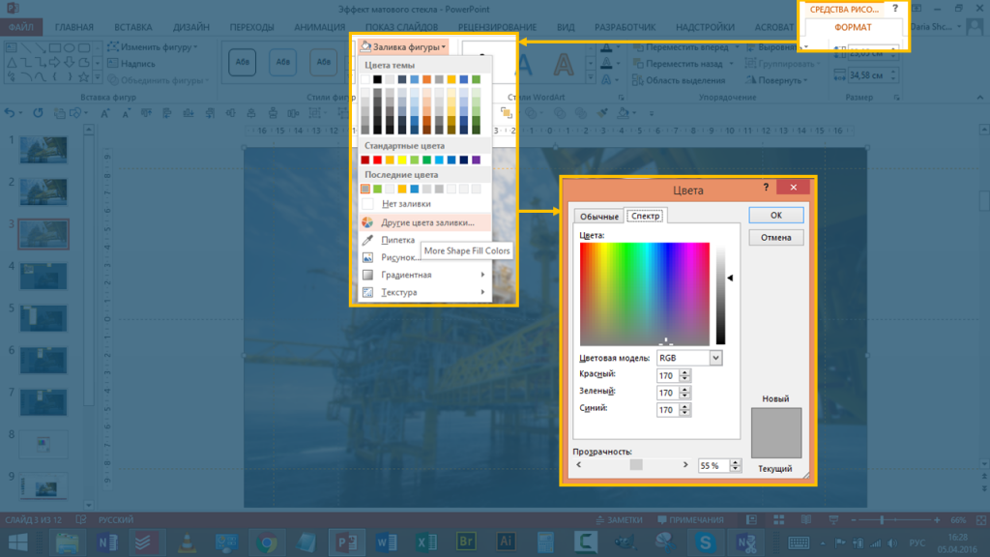Click the Прозрачность transparency slider thumb
Screen dimensions: 990x557
(x=635, y=465)
